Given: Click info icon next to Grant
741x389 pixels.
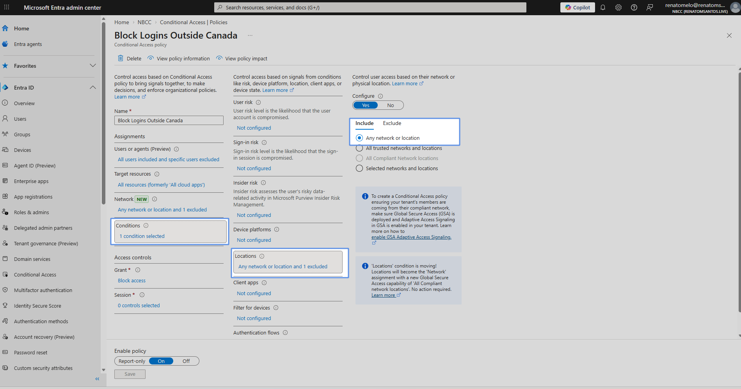Looking at the screenshot, I should 138,270.
